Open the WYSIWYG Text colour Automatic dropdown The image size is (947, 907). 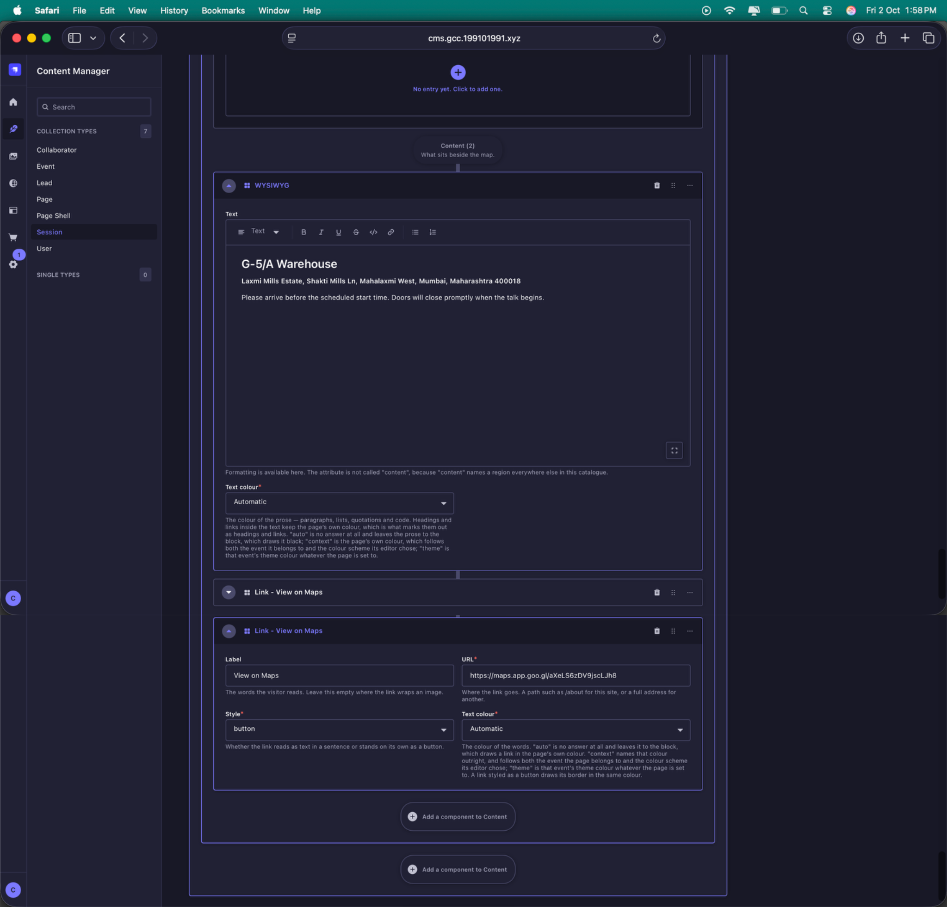point(339,503)
